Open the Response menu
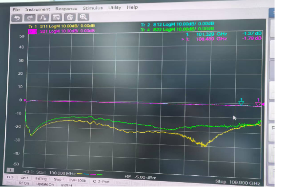The image size is (287, 187). pyautogui.click(x=66, y=9)
